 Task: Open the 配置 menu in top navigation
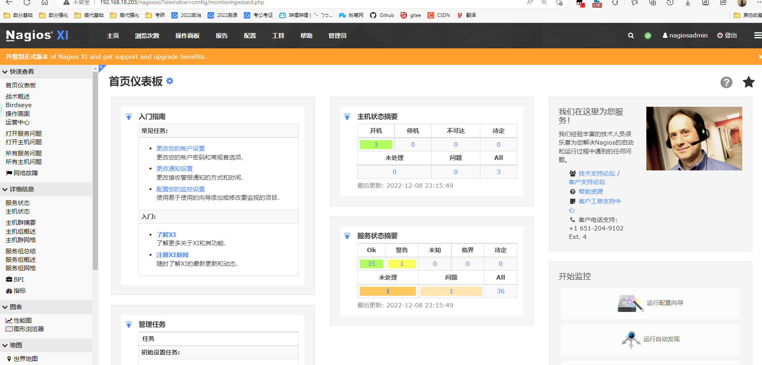click(250, 35)
